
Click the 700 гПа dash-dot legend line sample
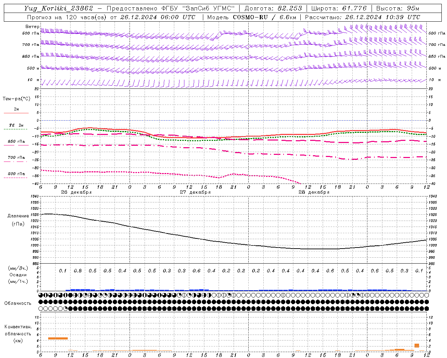point(16,162)
